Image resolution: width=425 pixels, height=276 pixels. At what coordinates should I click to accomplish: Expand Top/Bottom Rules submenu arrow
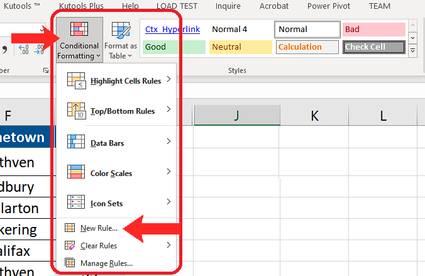(168, 109)
